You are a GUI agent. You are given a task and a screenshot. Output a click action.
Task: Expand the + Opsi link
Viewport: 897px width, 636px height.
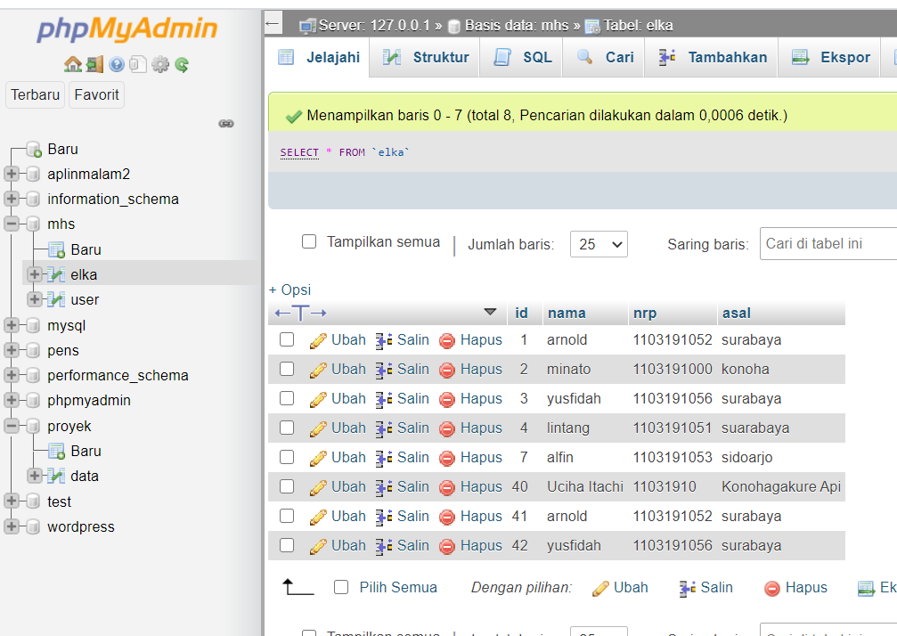[x=290, y=290]
